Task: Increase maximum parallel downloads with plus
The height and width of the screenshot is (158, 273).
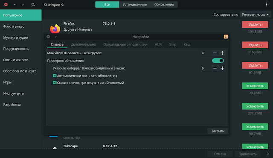Action: pyautogui.click(x=222, y=53)
